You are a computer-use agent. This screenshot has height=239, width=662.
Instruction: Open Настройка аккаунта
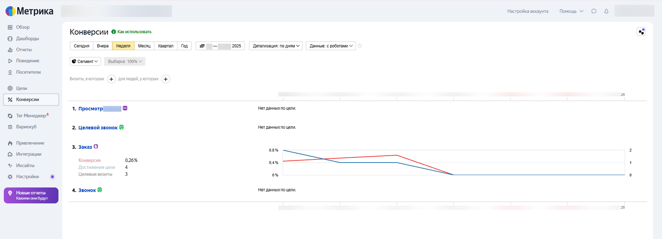tap(528, 11)
